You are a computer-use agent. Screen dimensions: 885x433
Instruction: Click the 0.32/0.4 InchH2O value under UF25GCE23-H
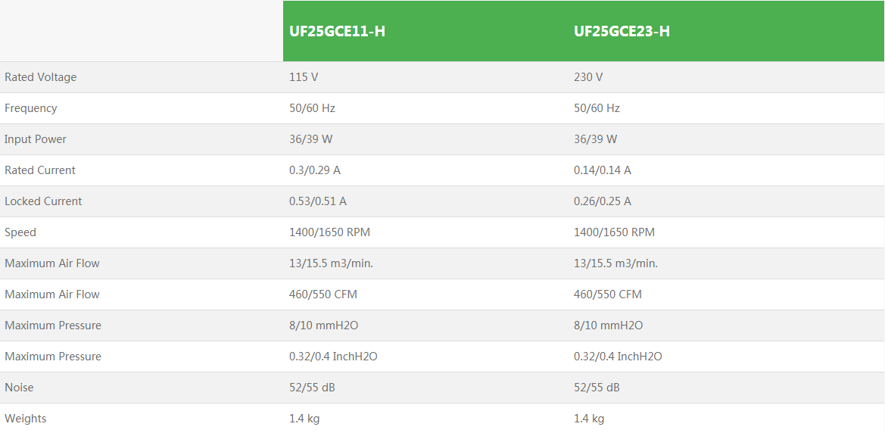(618, 357)
